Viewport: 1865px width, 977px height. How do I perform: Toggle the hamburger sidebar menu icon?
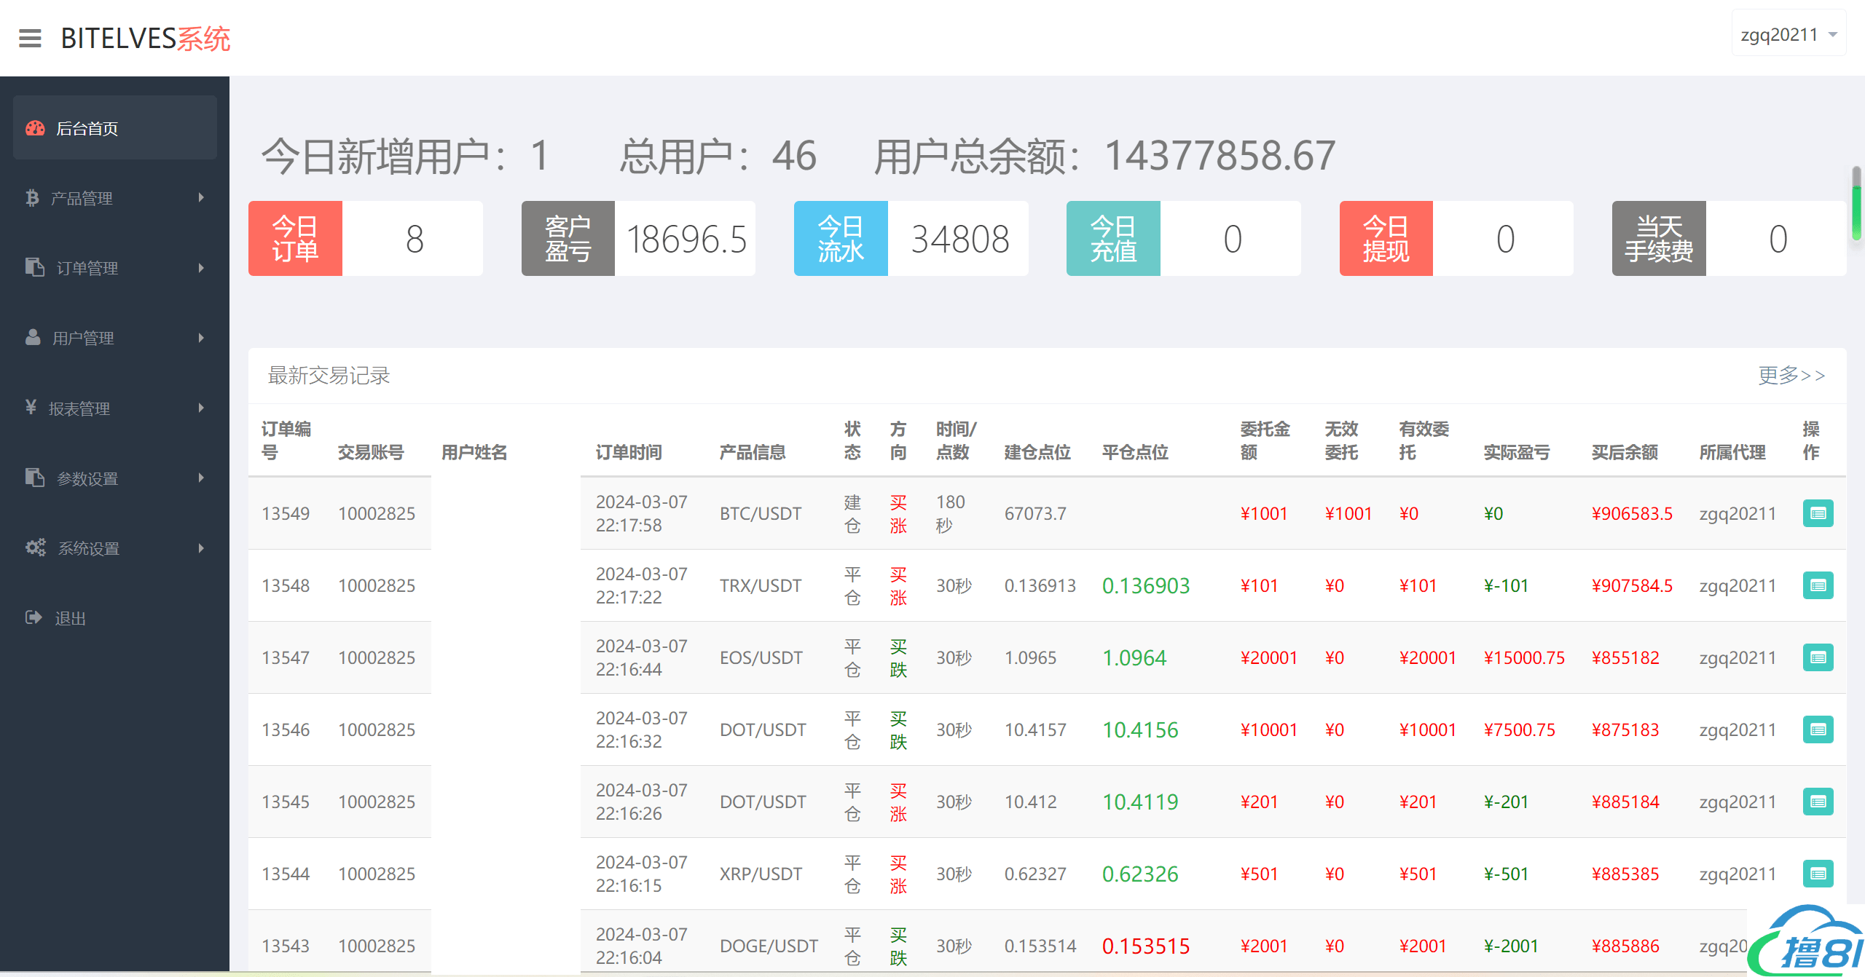pos(30,38)
